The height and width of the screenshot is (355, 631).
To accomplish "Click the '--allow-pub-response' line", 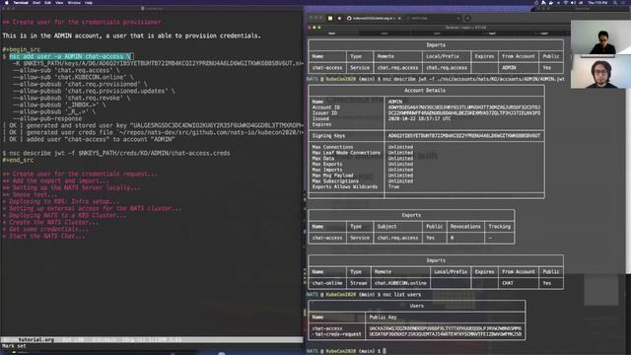I will pos(47,118).
